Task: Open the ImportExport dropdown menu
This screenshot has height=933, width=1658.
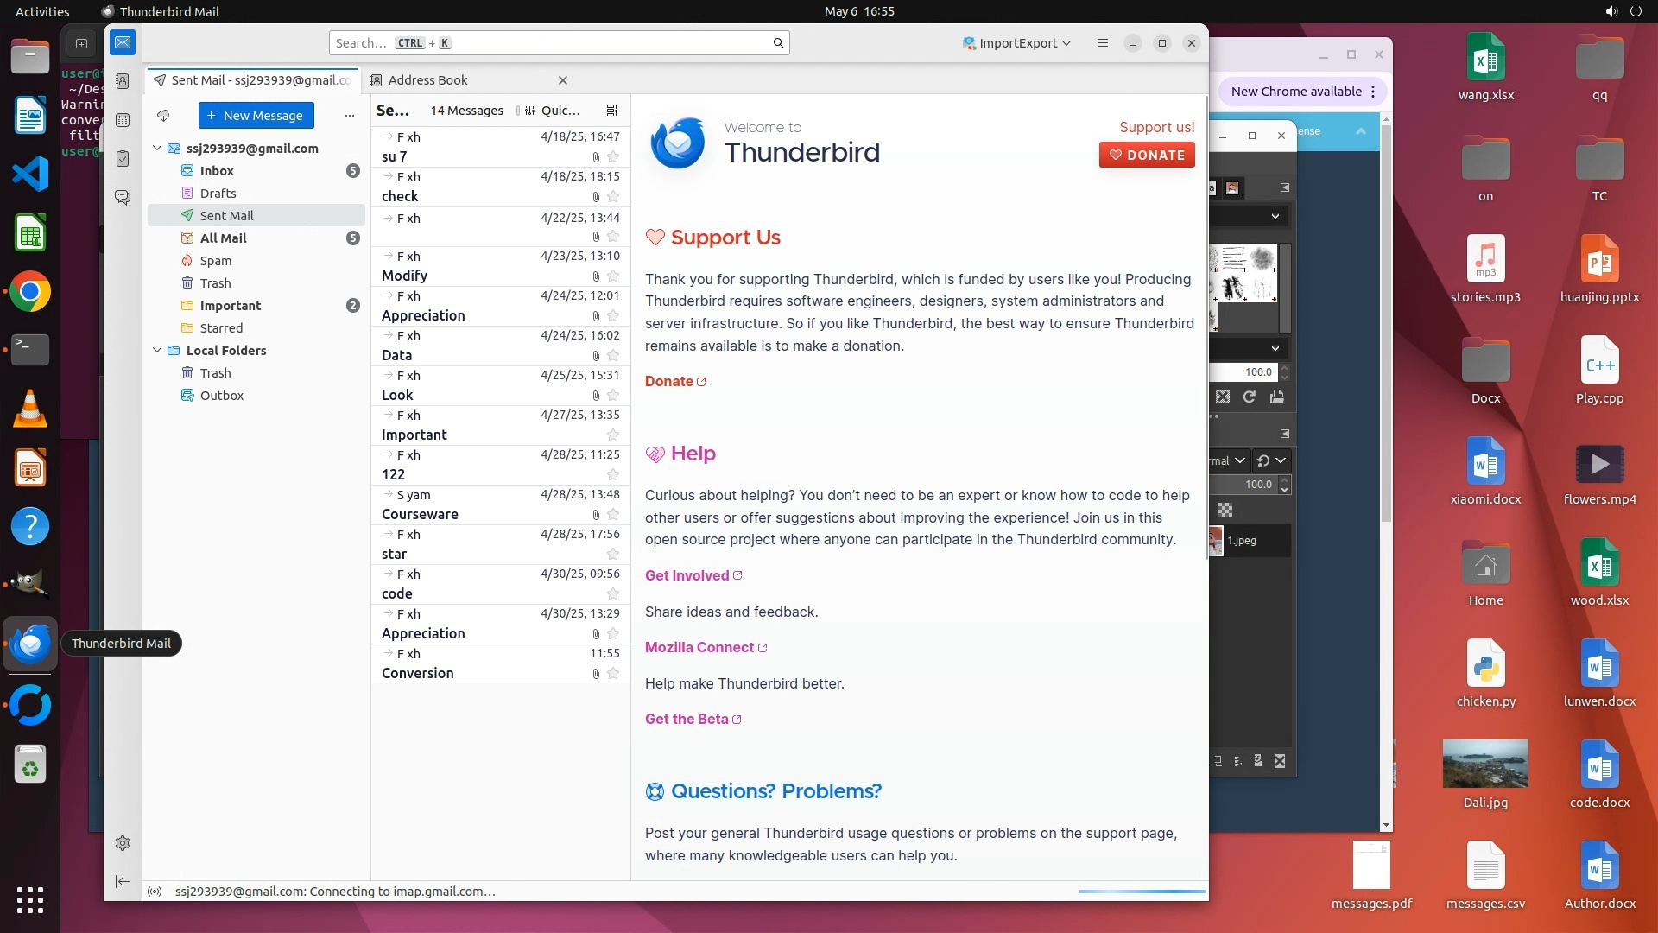Action: 1017,43
